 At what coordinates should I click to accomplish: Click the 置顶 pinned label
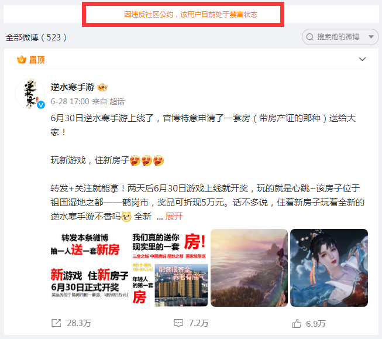[x=37, y=60]
